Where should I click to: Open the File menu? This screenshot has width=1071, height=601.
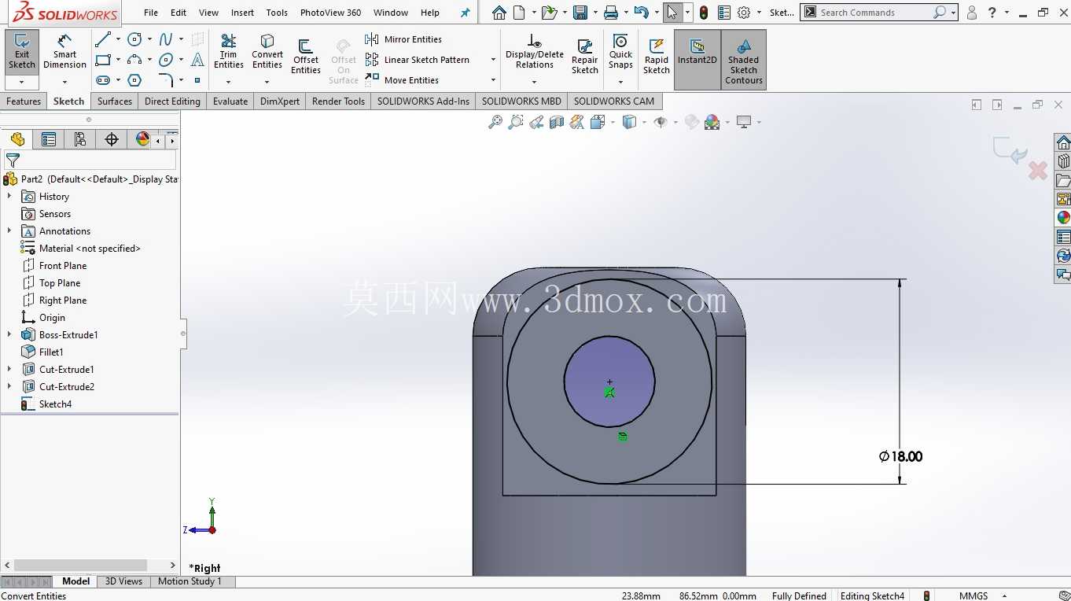(x=151, y=13)
